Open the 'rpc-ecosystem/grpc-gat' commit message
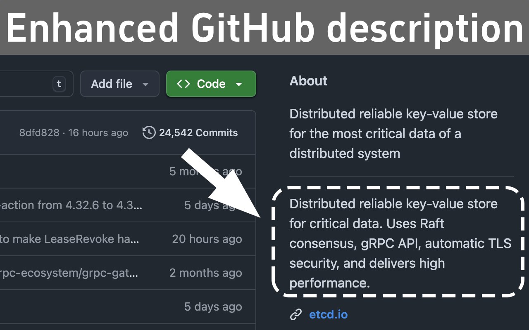 point(69,273)
